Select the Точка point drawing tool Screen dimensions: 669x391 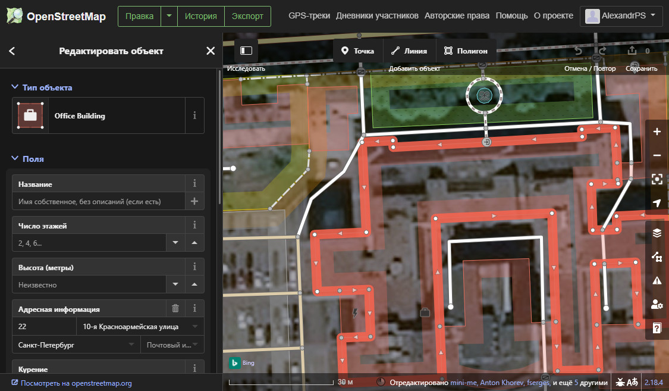[x=357, y=51]
